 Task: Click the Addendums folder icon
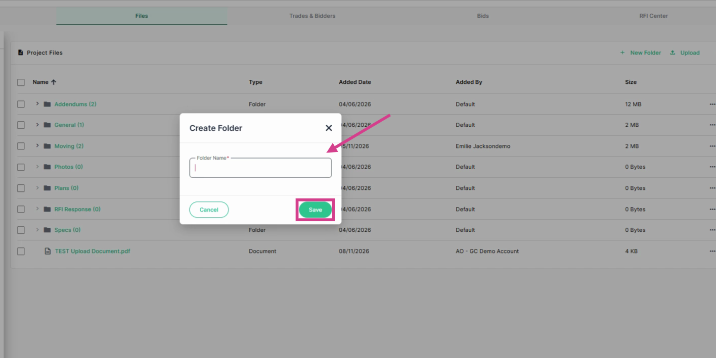point(48,104)
